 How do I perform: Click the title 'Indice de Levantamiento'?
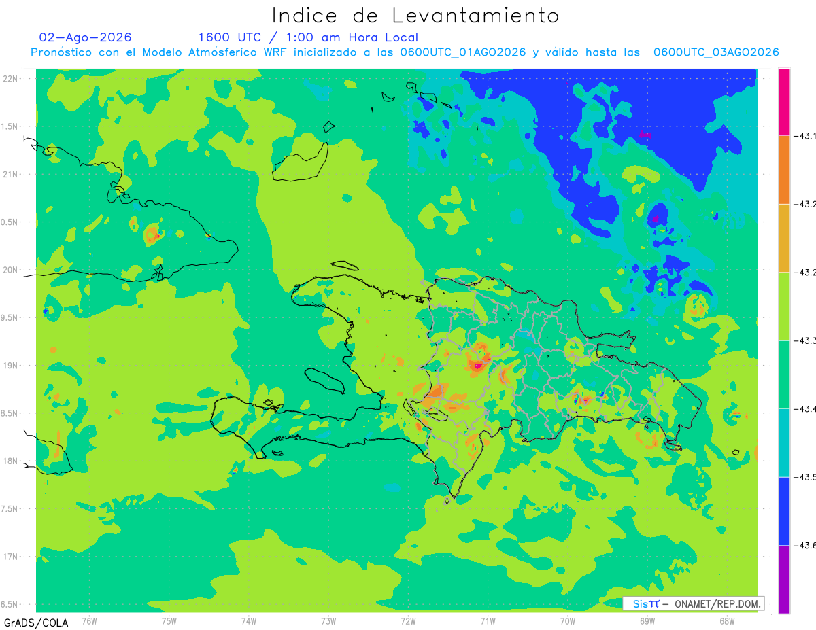coord(415,15)
